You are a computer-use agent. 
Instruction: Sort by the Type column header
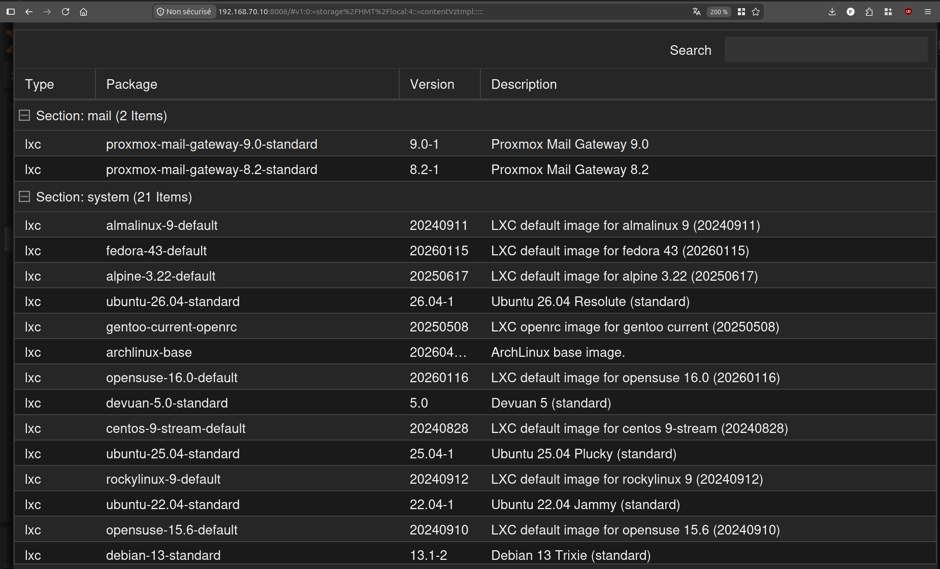point(55,84)
